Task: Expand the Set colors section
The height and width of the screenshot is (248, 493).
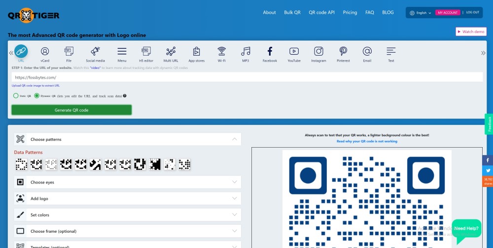Action: pyautogui.click(x=127, y=215)
